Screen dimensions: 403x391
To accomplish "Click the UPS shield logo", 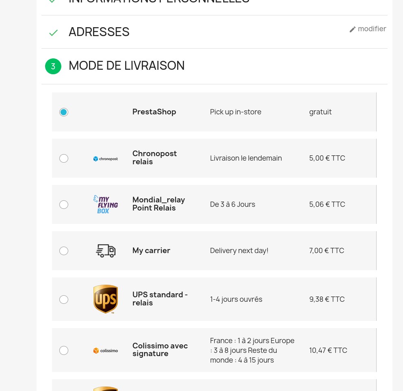I will [x=106, y=299].
